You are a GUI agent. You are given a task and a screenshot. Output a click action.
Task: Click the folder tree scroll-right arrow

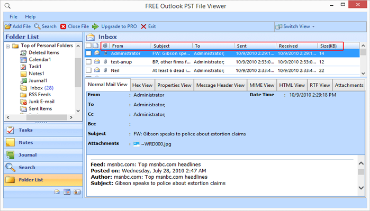pyautogui.click(x=71, y=117)
